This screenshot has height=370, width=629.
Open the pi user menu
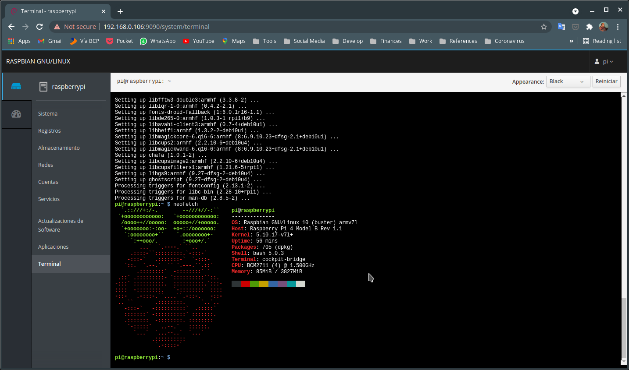(604, 62)
